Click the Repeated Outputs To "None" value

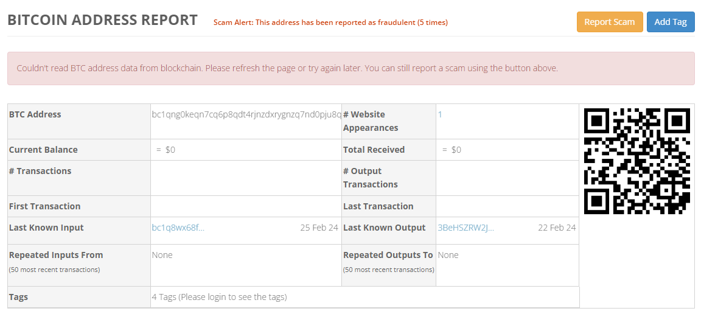[x=448, y=255]
